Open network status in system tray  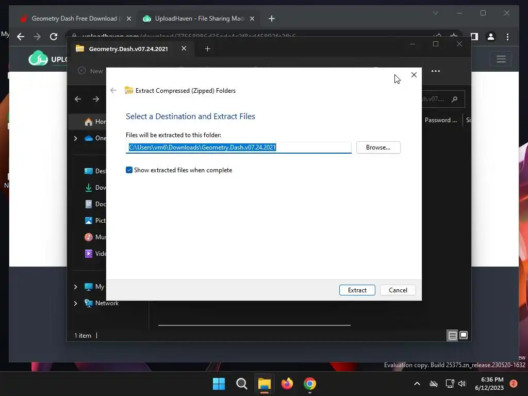[x=450, y=384]
